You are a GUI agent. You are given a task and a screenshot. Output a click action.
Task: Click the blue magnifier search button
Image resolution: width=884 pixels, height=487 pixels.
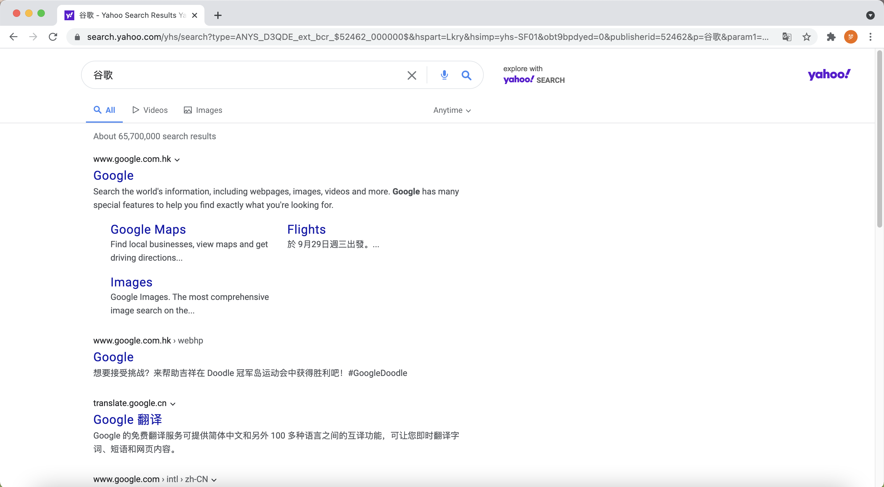pyautogui.click(x=466, y=75)
